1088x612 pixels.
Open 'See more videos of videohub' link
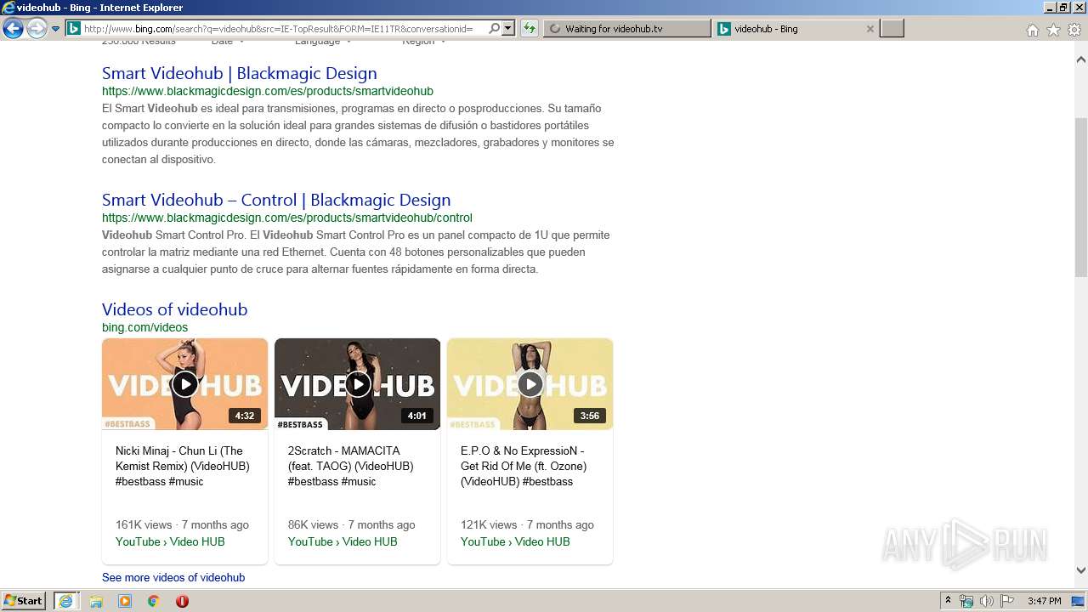[173, 577]
